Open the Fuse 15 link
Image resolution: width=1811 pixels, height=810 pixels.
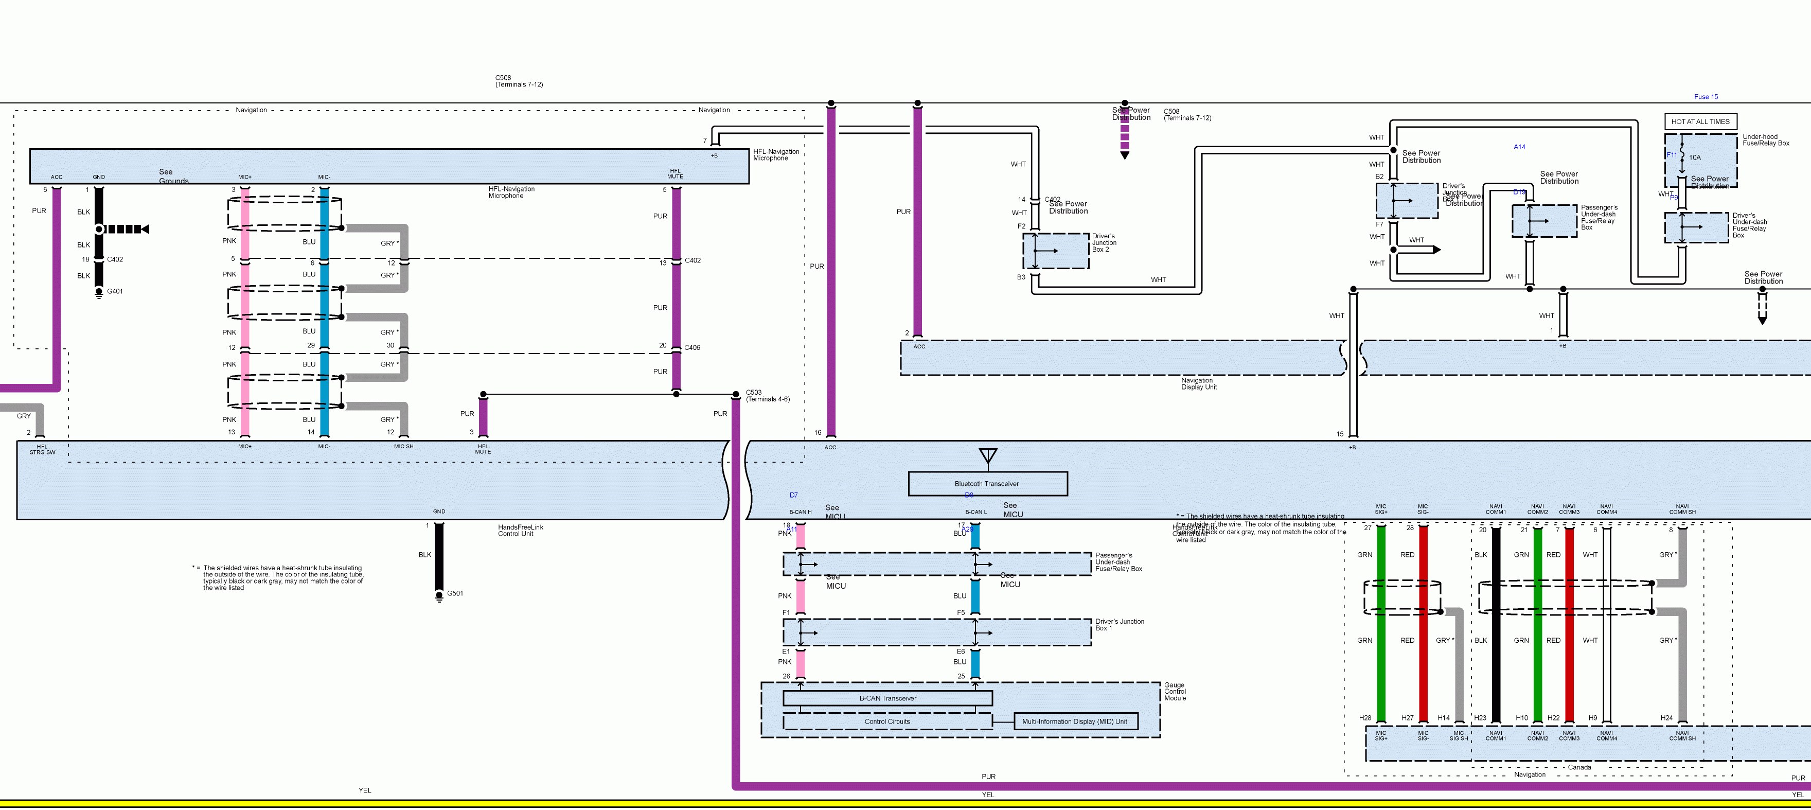point(1706,97)
